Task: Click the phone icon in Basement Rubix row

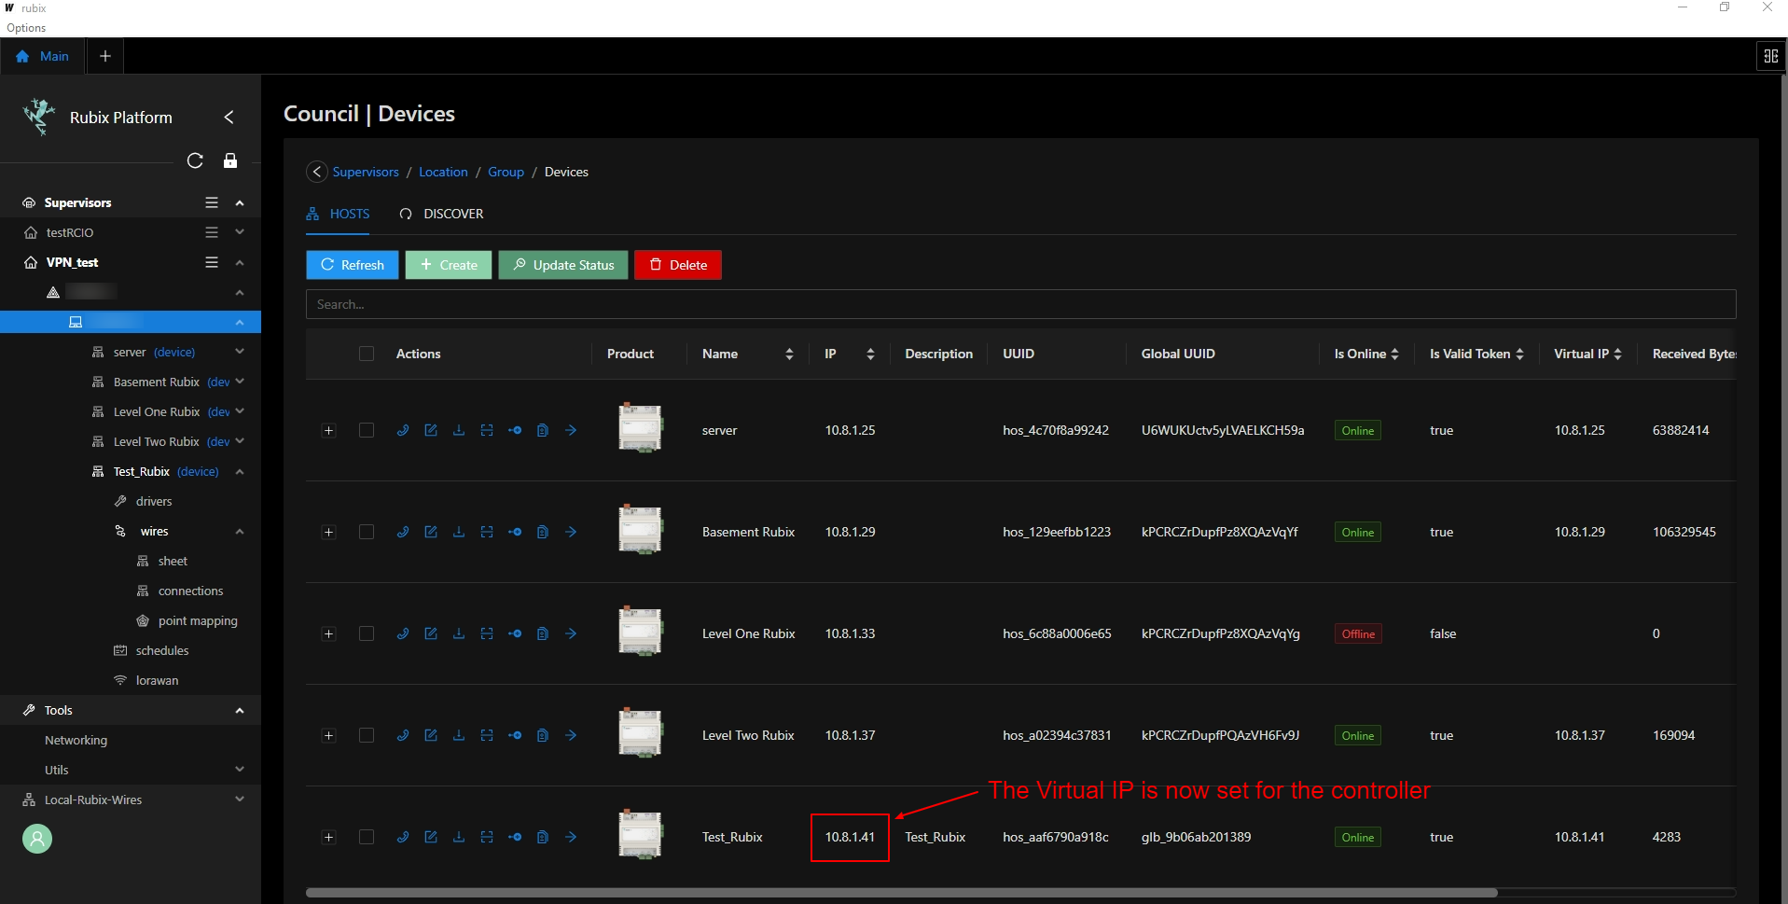Action: [x=403, y=532]
